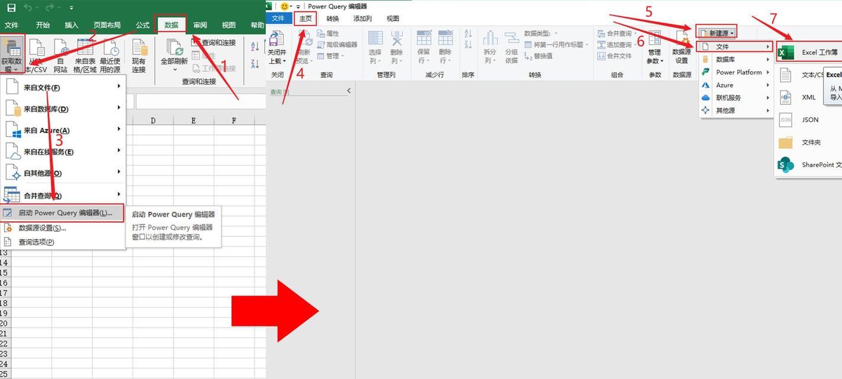Switch to 视图 tab in Power Query editor
The height and width of the screenshot is (379, 842).
tap(393, 18)
